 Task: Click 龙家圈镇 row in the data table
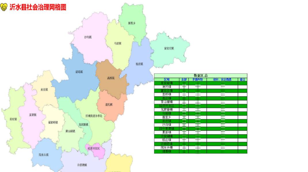click(x=201, y=109)
